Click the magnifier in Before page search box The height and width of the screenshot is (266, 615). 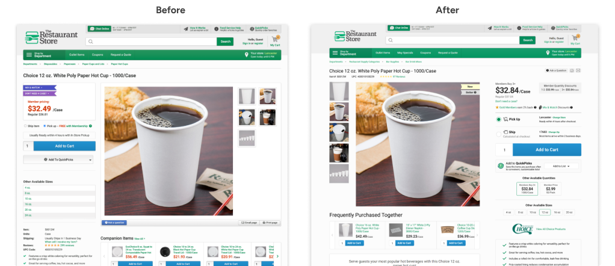coord(91,41)
